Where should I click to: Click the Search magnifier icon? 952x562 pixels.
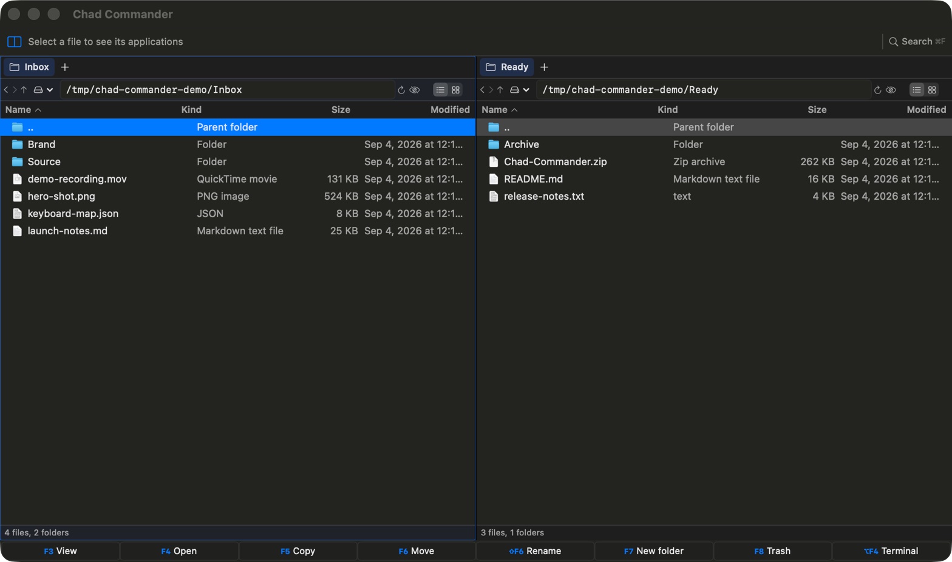coord(893,42)
